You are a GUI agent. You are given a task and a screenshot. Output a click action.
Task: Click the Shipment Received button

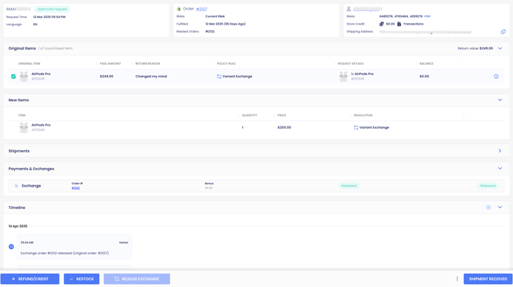(488, 279)
